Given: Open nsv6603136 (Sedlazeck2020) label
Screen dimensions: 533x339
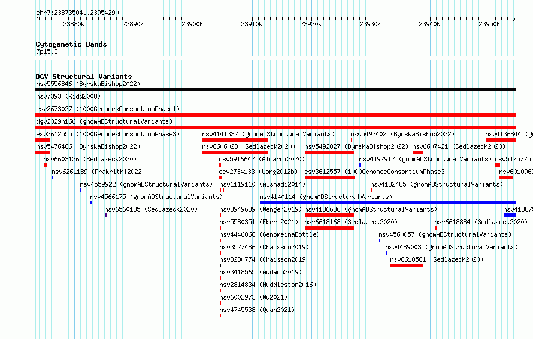Looking at the screenshot, I should pyautogui.click(x=90, y=159).
